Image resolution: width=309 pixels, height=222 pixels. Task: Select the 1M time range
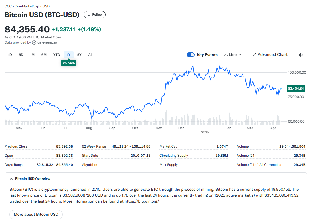[x=32, y=55]
